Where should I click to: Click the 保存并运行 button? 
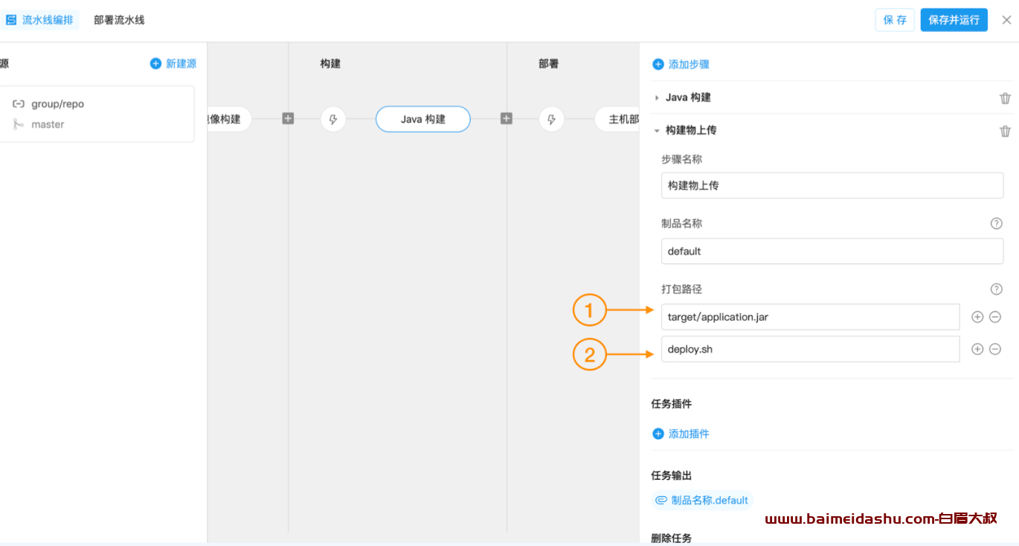954,20
